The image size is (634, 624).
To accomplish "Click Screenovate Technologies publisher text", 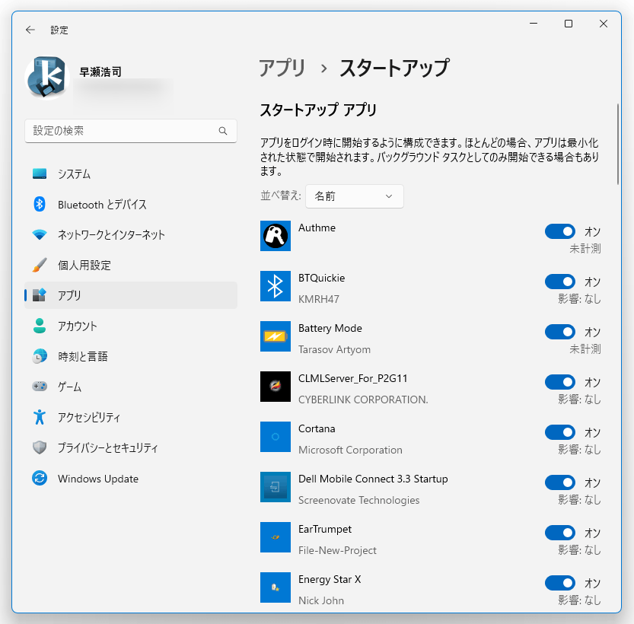I will click(359, 500).
